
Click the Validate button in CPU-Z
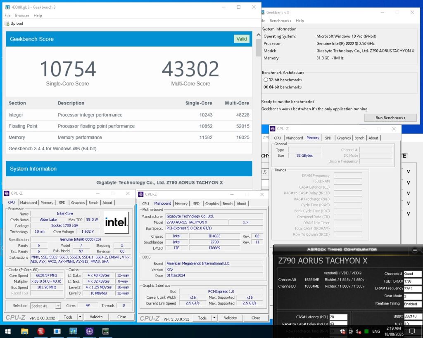click(x=96, y=317)
